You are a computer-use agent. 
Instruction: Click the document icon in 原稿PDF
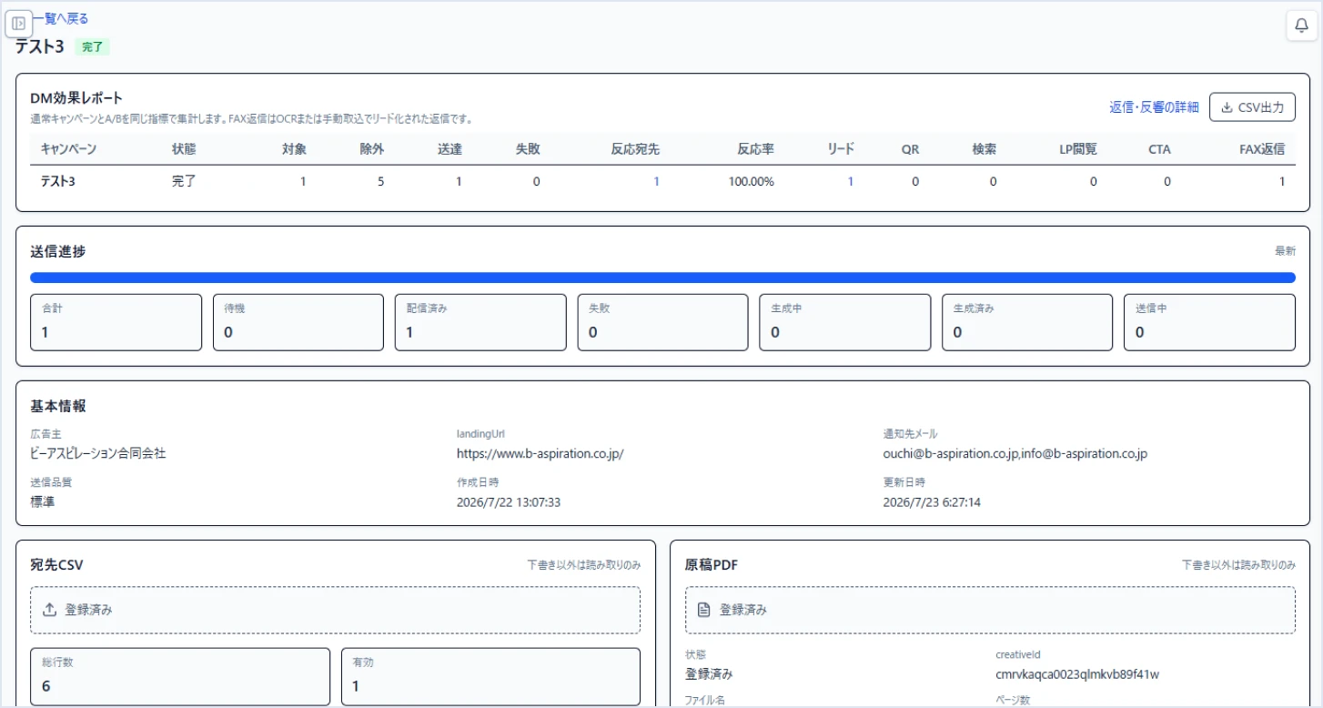(703, 610)
